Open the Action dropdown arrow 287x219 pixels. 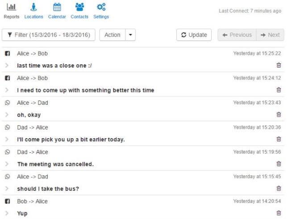130,35
